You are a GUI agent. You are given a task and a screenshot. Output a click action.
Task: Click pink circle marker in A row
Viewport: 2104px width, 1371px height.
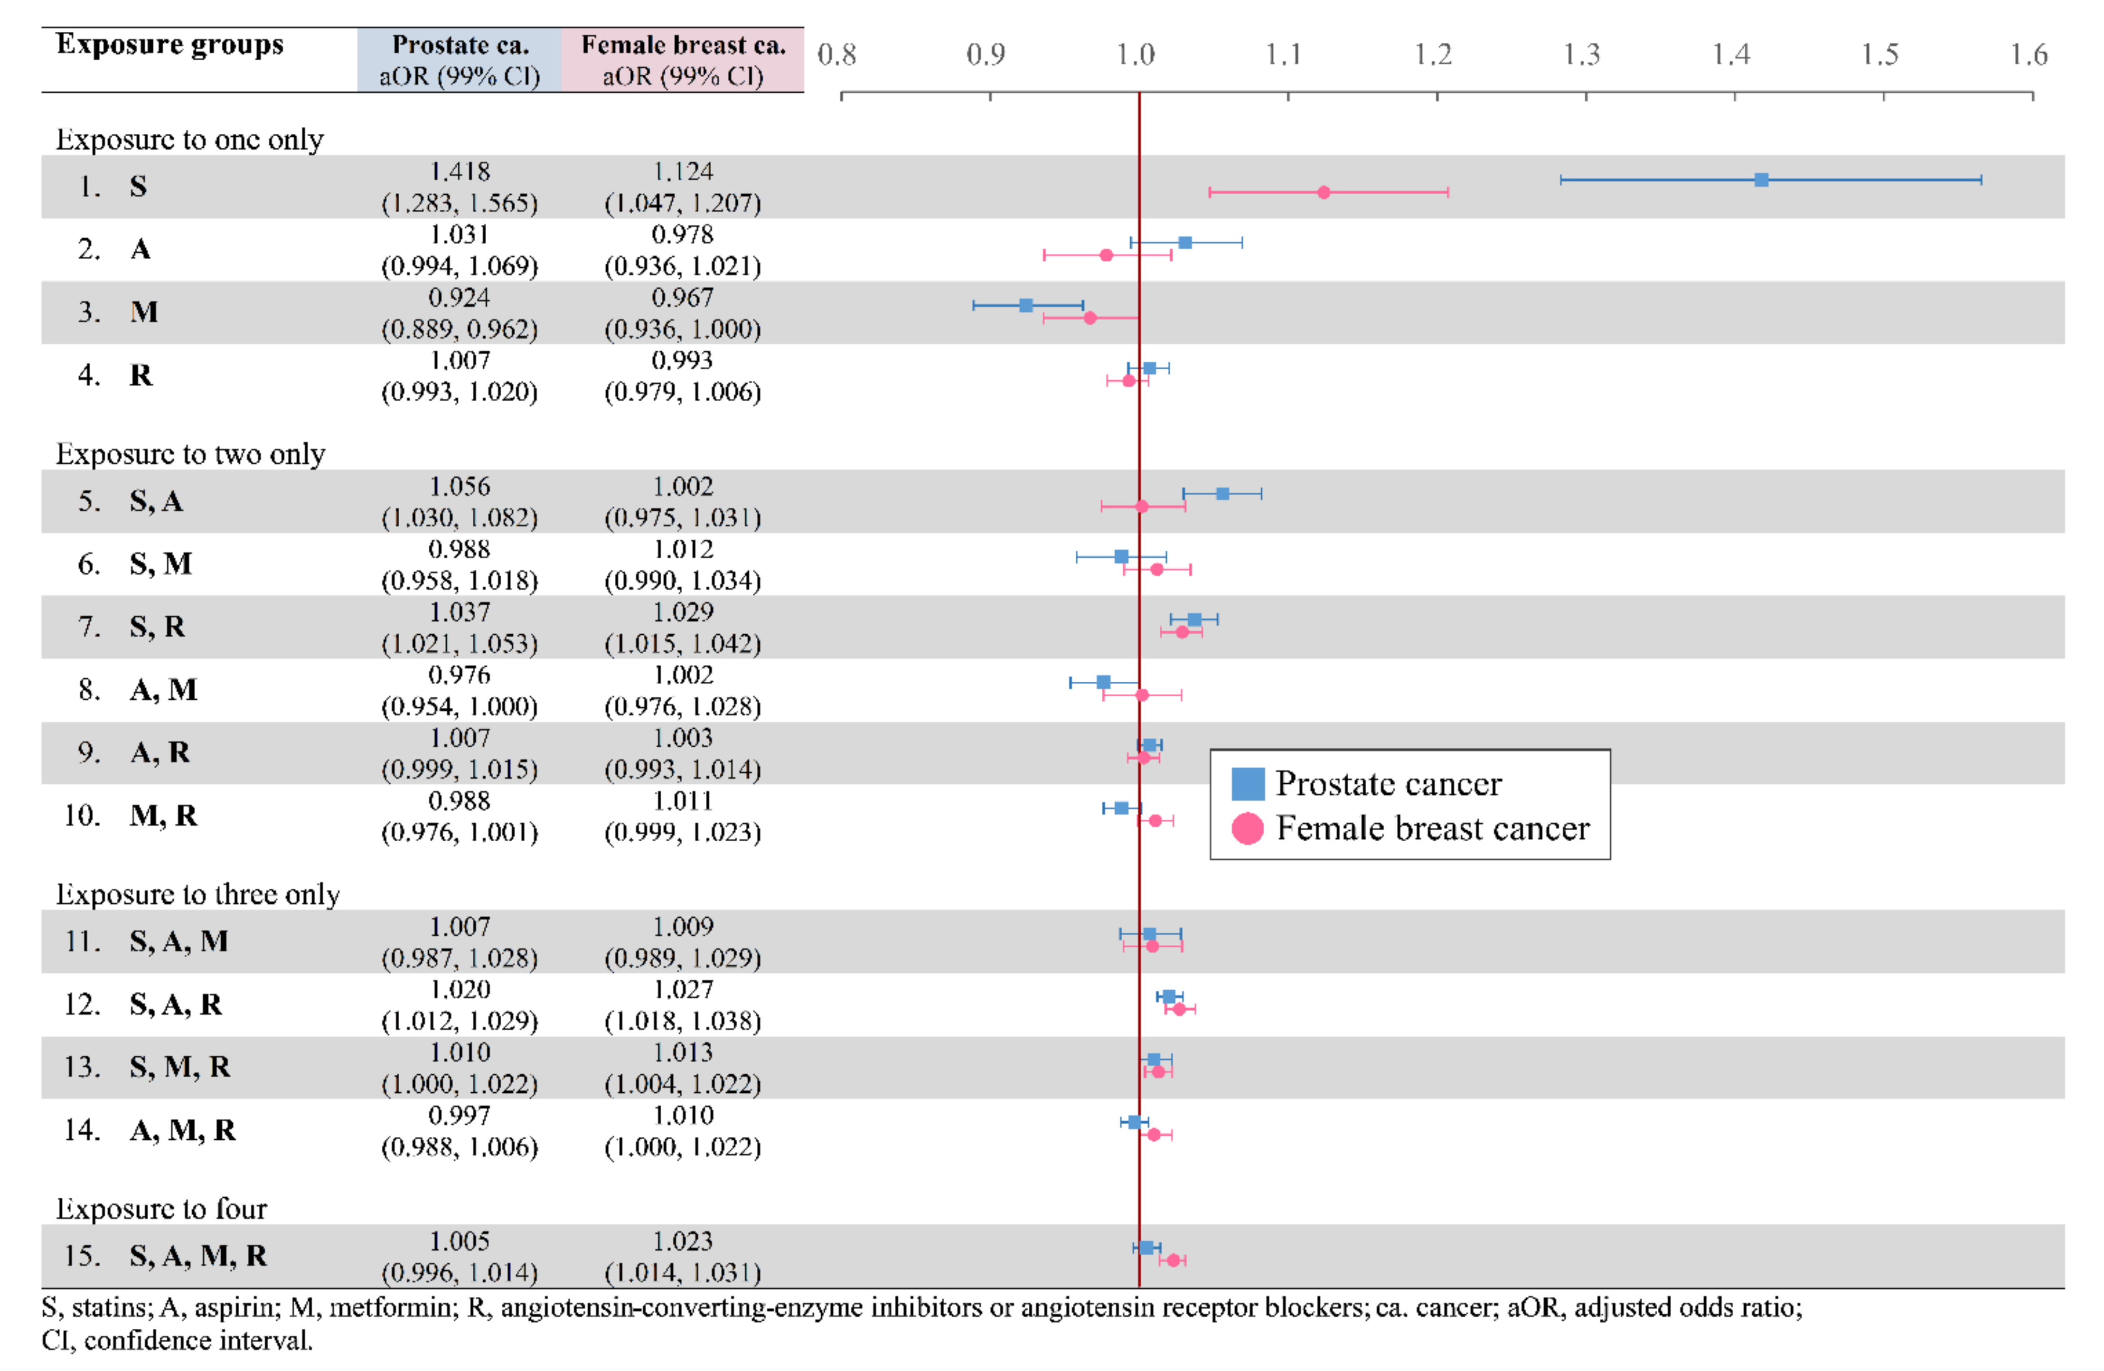[1106, 255]
